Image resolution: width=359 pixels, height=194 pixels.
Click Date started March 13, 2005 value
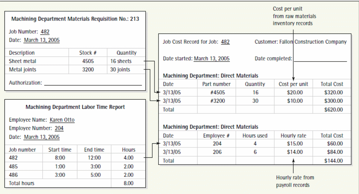pos(212,59)
